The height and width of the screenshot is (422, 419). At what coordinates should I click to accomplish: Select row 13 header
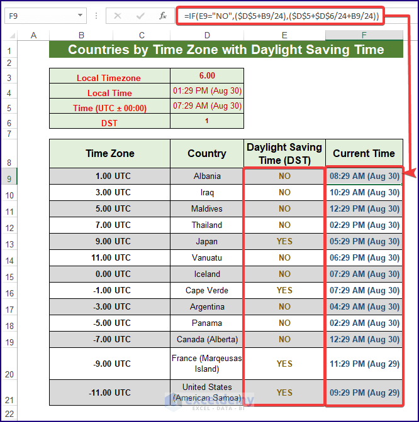[x=9, y=242]
